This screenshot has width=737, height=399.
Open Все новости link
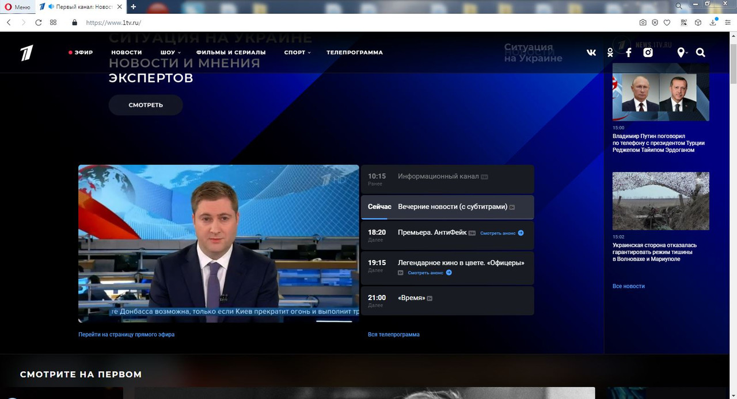click(x=629, y=286)
